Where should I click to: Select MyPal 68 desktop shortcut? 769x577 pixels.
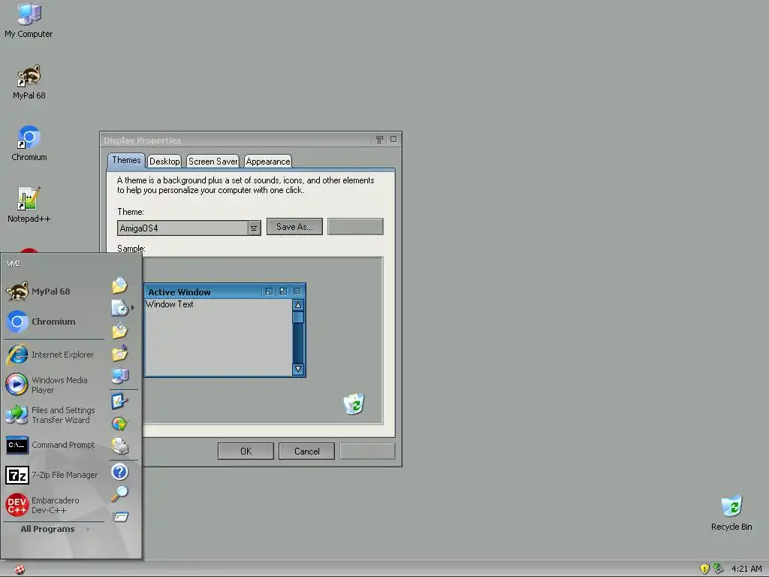tap(29, 82)
